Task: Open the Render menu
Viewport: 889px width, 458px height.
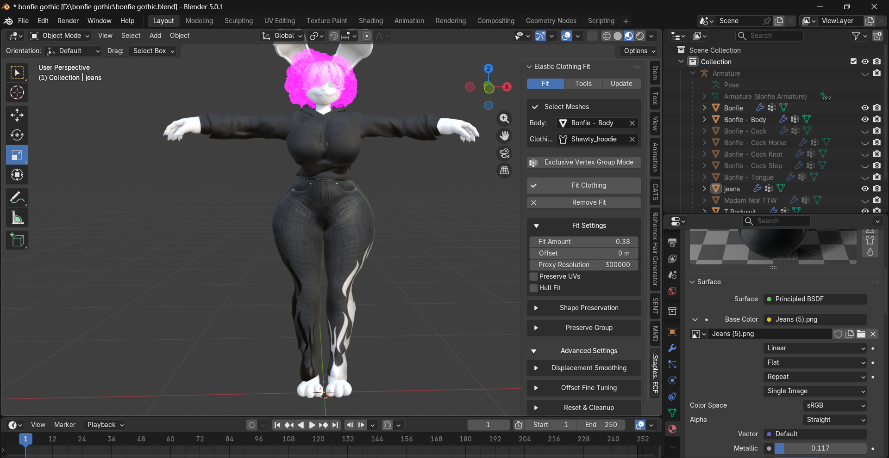Action: (x=68, y=21)
